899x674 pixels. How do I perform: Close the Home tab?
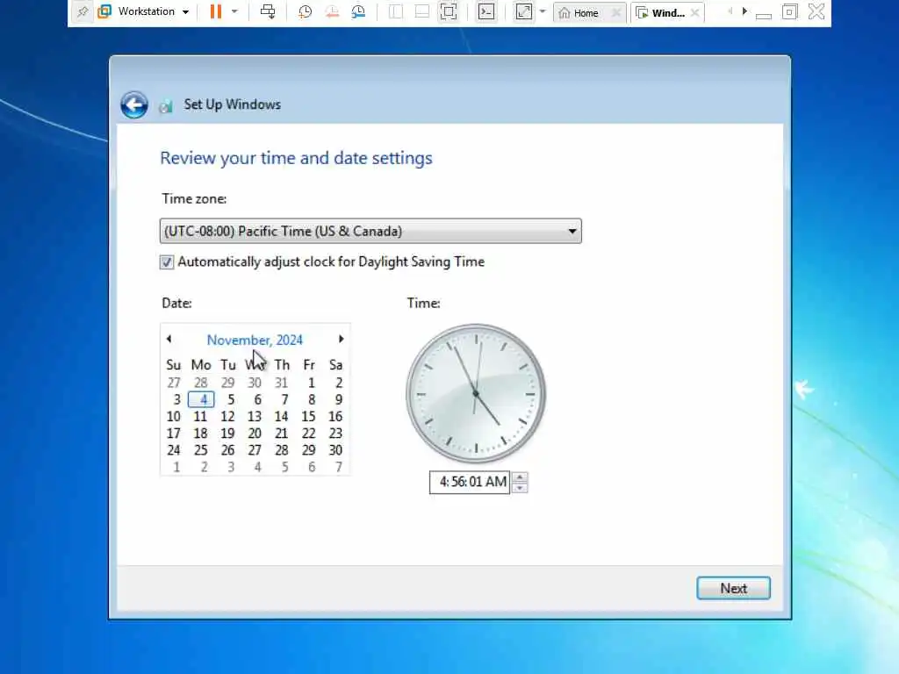click(616, 12)
